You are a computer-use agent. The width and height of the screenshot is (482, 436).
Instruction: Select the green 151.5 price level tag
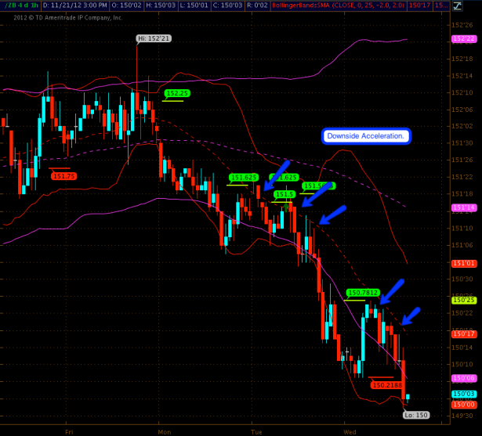pyautogui.click(x=284, y=194)
